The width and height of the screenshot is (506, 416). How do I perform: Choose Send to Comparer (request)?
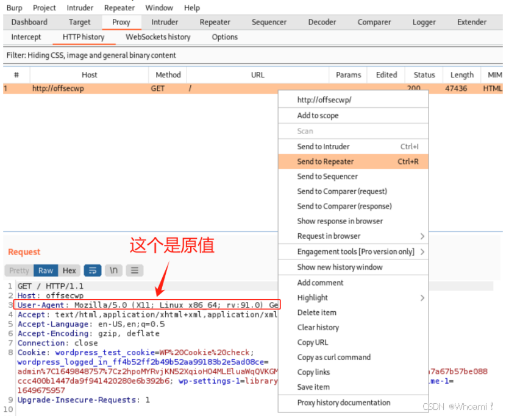354,191
